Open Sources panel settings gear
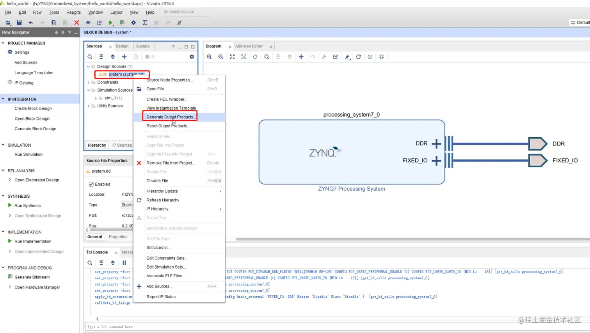This screenshot has height=333, width=590. point(192,57)
